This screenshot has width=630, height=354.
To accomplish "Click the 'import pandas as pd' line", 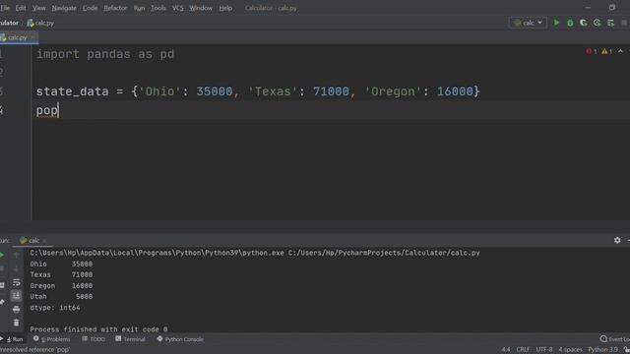I will pyautogui.click(x=105, y=54).
